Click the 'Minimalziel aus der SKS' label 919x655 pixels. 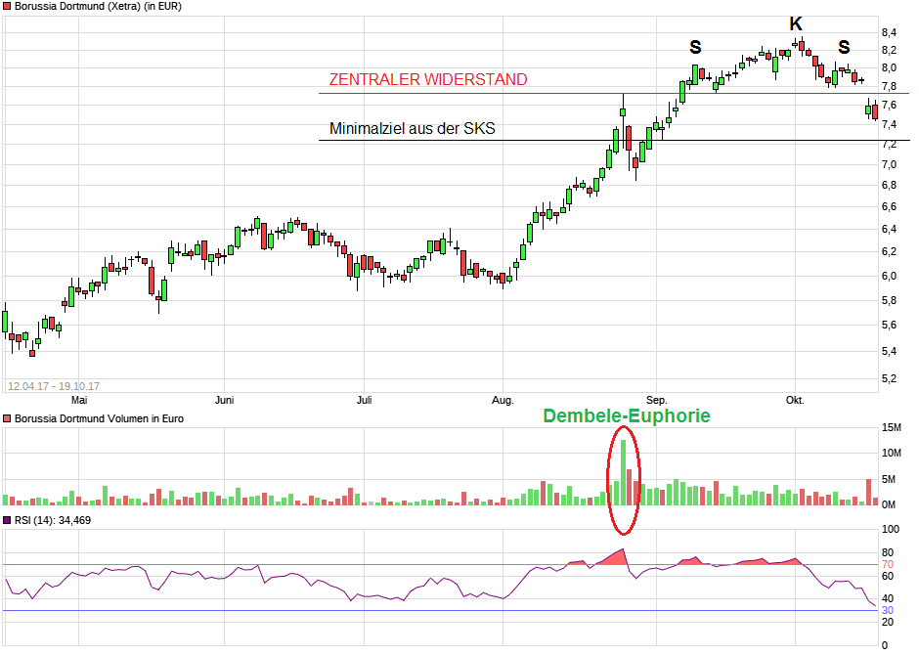(x=412, y=128)
